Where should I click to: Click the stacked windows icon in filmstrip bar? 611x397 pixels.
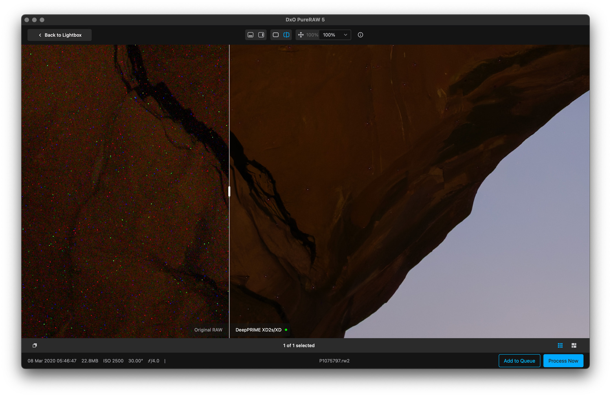click(35, 346)
